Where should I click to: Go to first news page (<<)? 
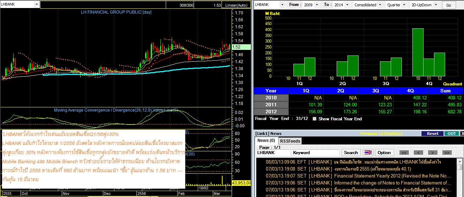(x=404, y=153)
